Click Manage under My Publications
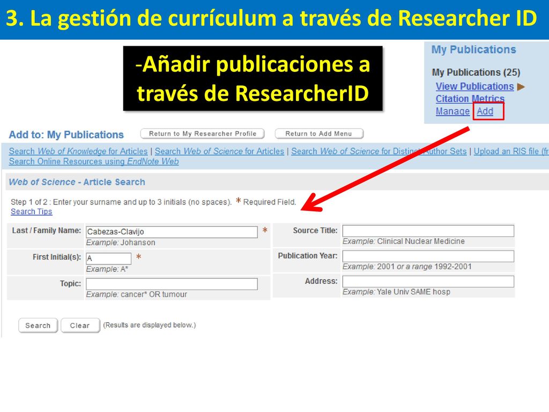The image size is (549, 412). pyautogui.click(x=452, y=111)
